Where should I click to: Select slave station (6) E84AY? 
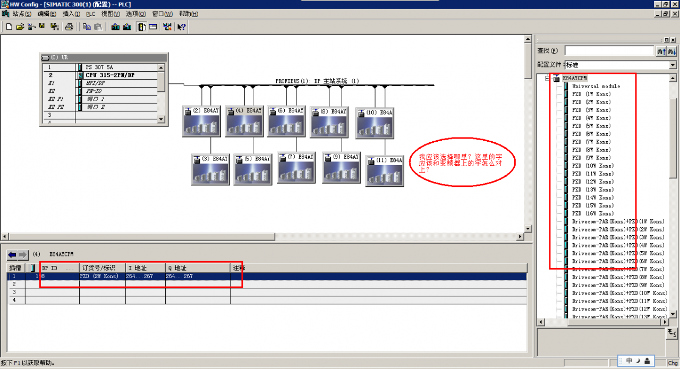286,121
